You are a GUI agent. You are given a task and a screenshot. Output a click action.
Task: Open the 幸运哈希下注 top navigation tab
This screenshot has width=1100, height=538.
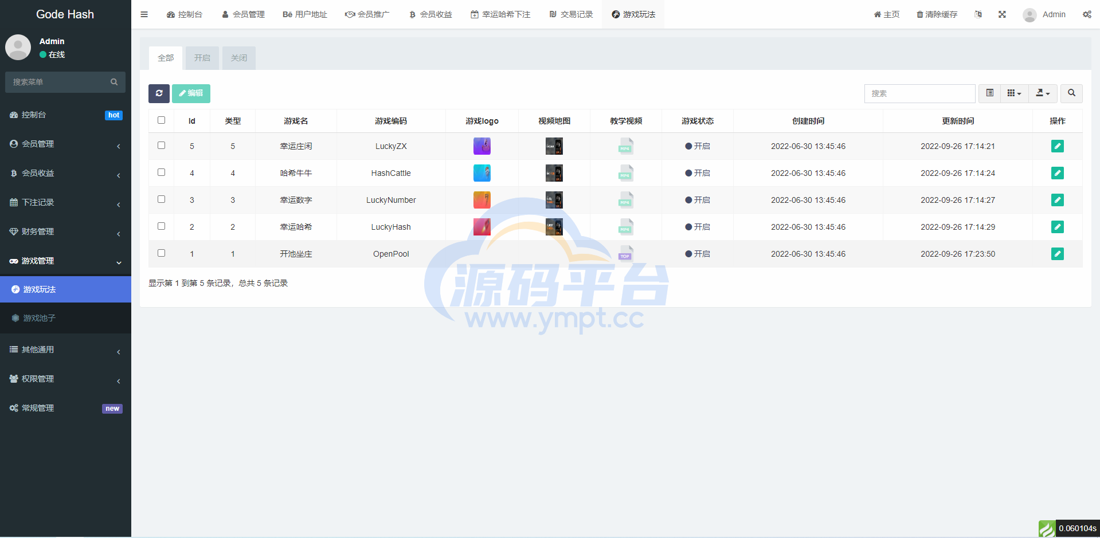[500, 14]
